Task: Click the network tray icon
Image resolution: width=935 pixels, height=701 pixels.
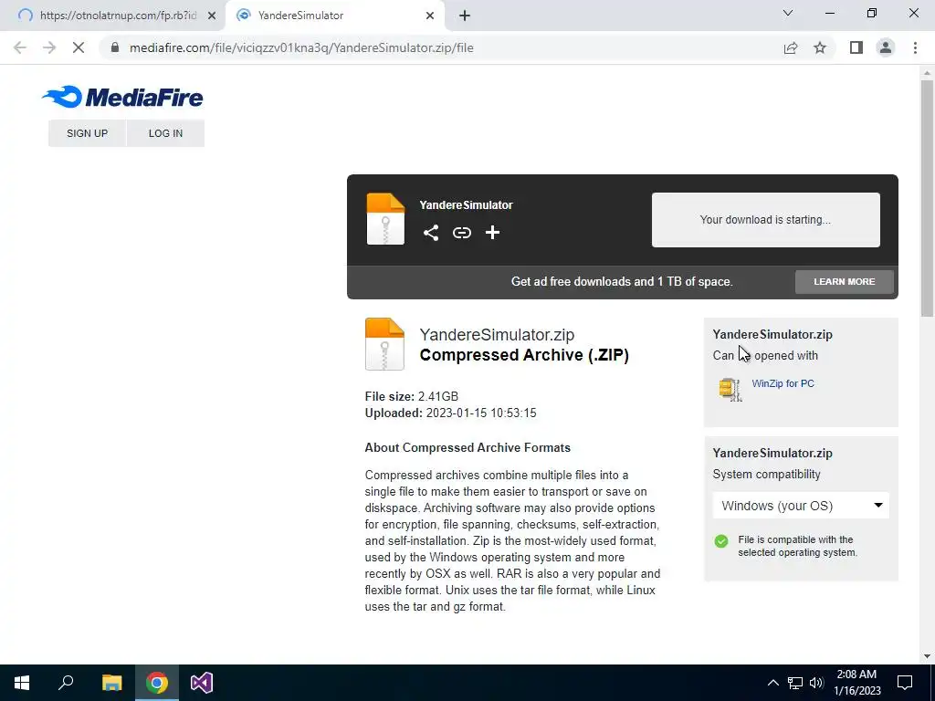Action: coord(795,683)
